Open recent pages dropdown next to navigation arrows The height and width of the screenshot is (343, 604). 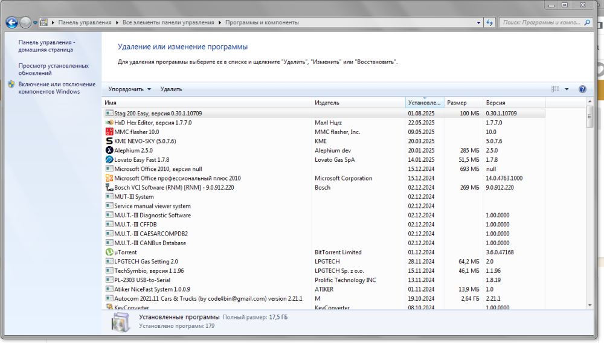tap(35, 23)
